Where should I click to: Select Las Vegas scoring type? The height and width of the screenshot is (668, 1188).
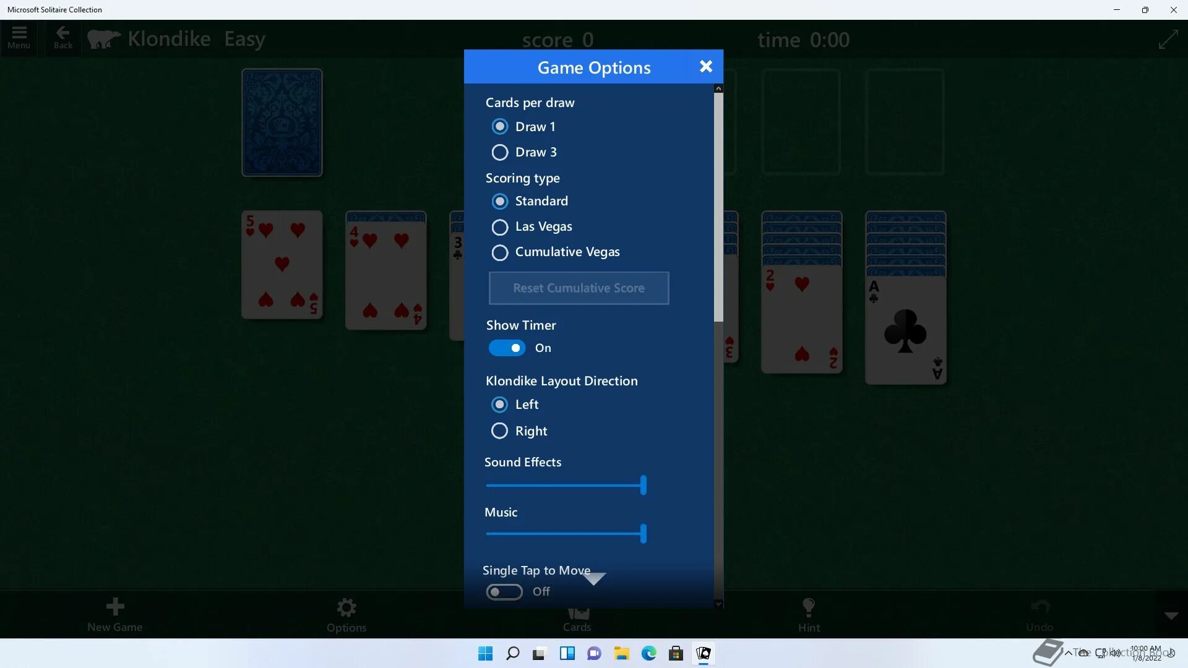click(x=499, y=226)
